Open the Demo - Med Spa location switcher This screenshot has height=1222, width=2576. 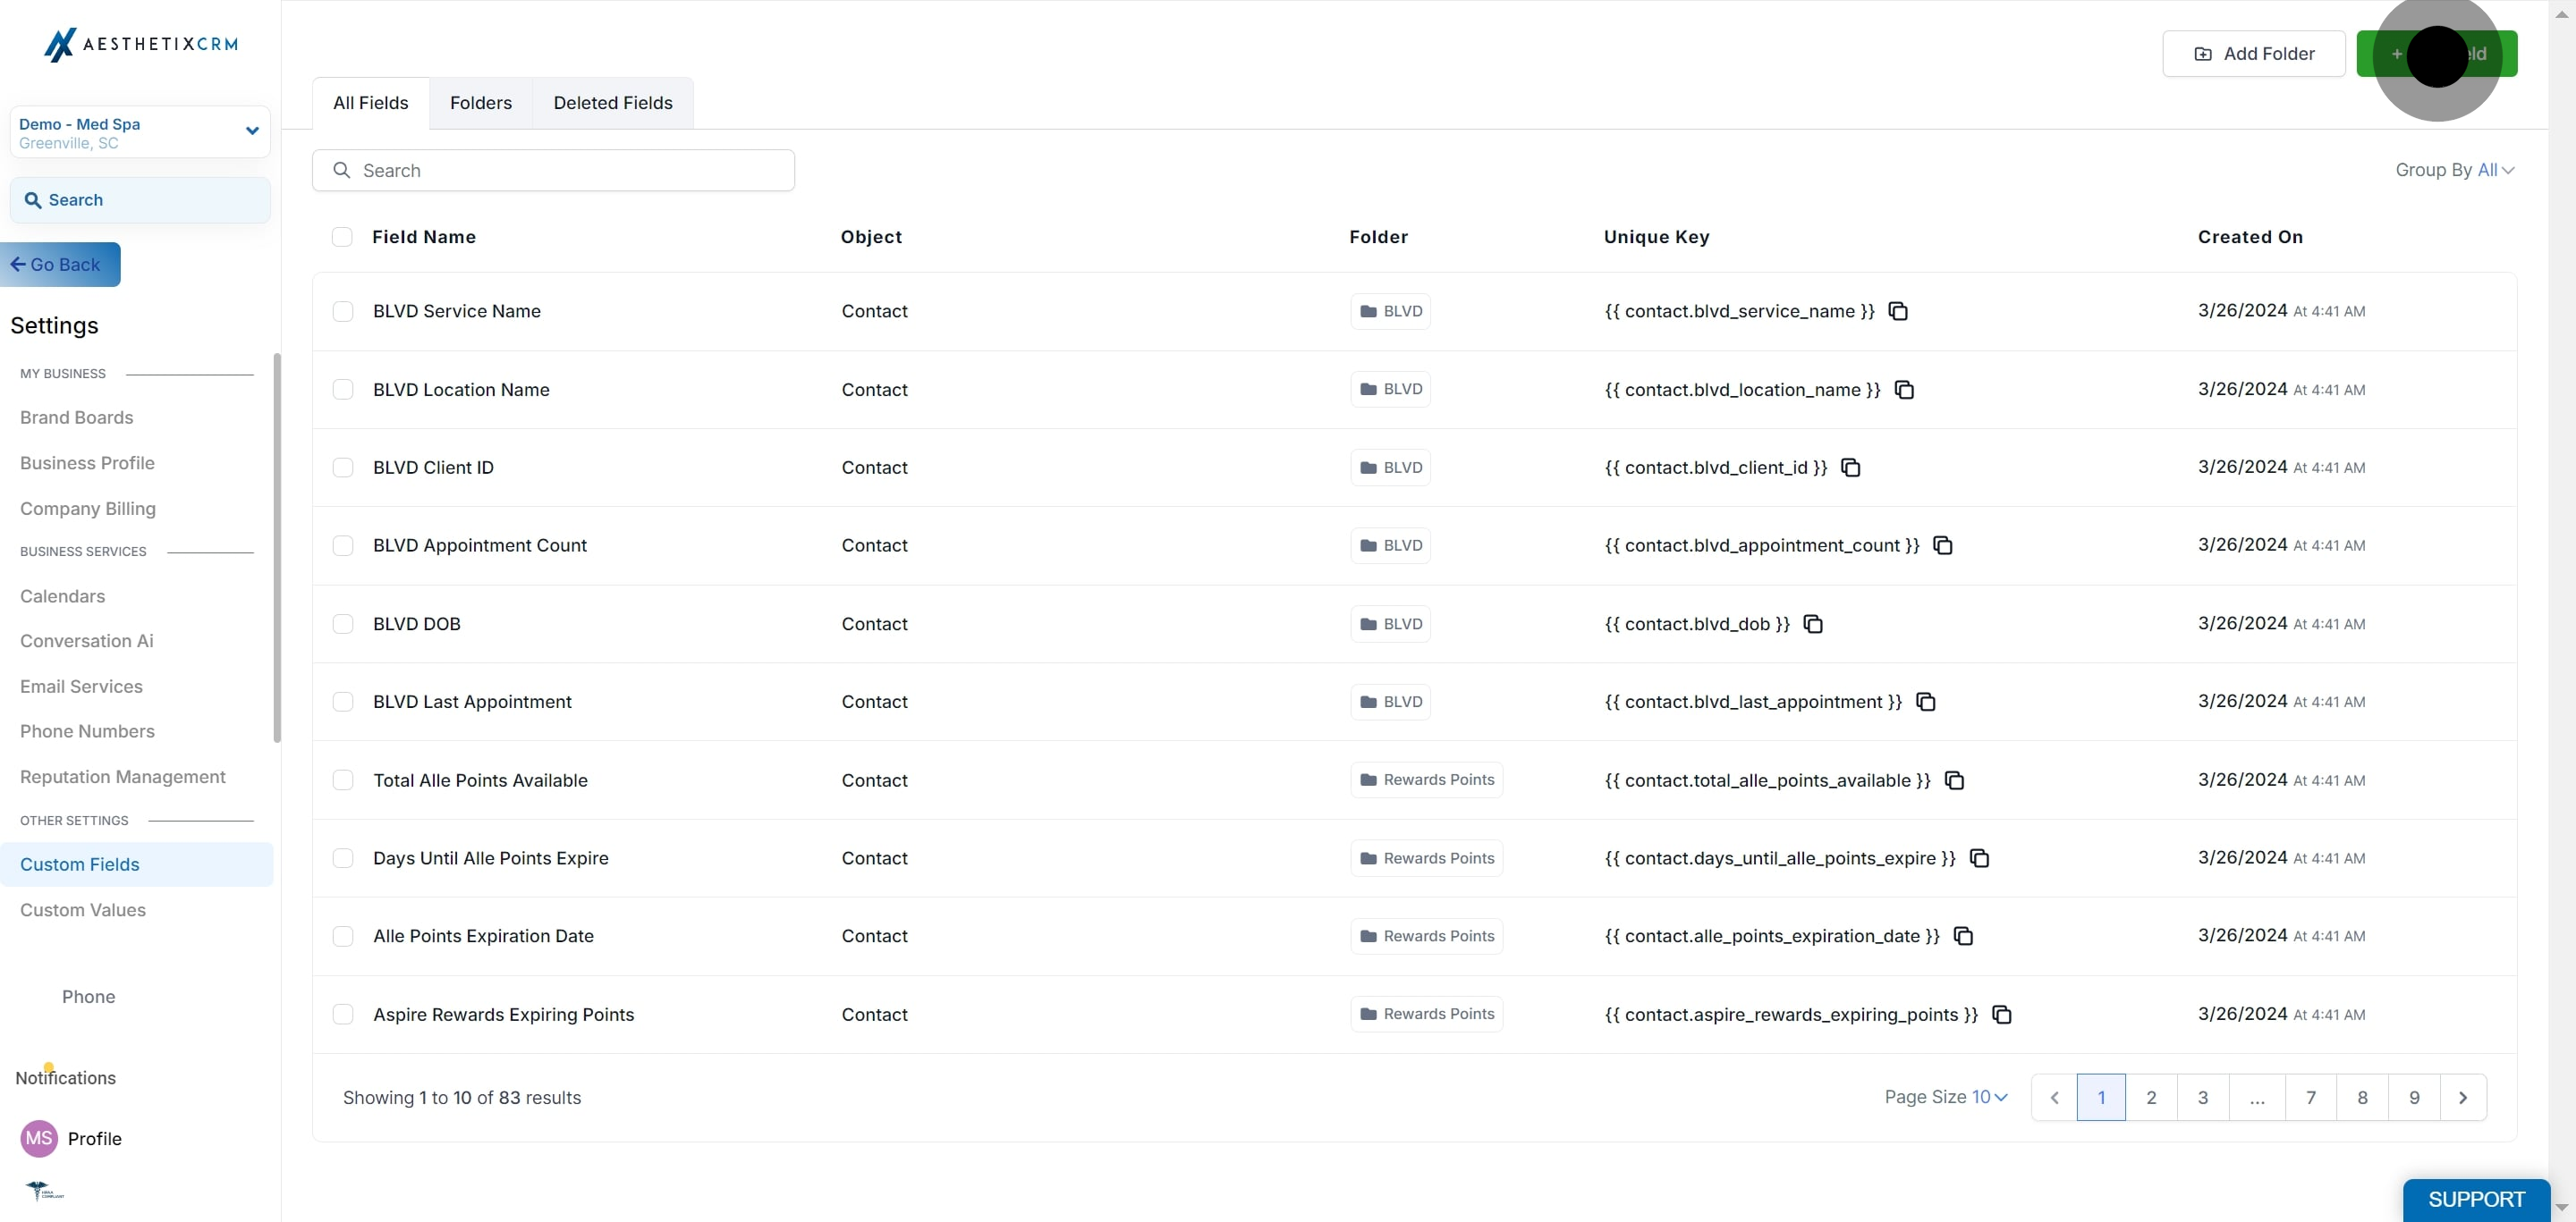point(140,133)
